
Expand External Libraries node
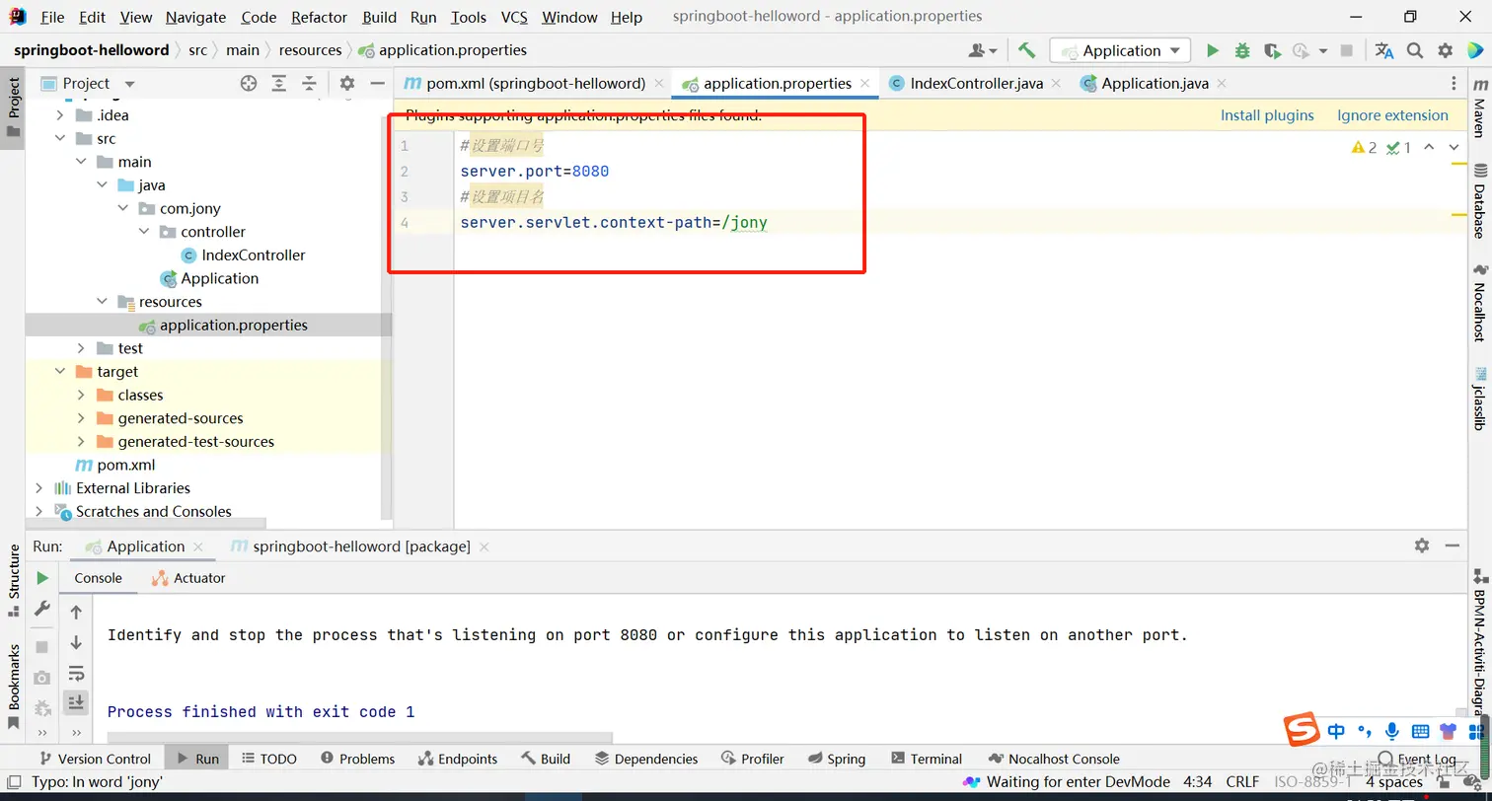click(39, 488)
